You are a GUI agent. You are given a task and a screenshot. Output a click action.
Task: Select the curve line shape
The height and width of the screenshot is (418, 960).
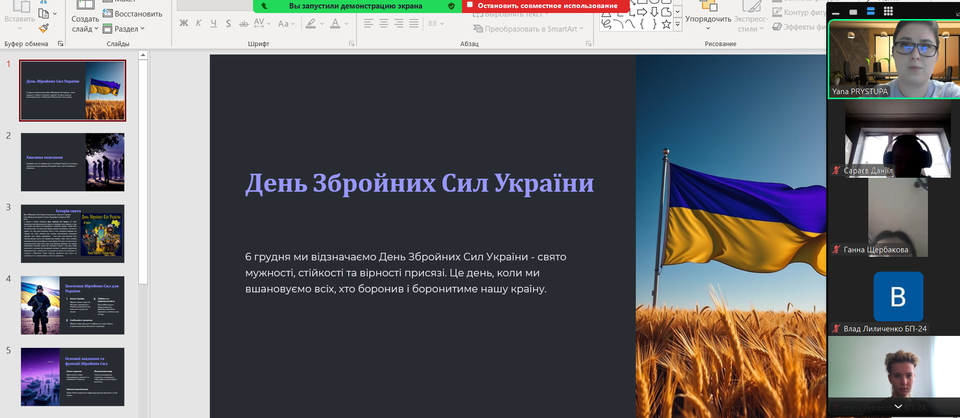point(630,24)
